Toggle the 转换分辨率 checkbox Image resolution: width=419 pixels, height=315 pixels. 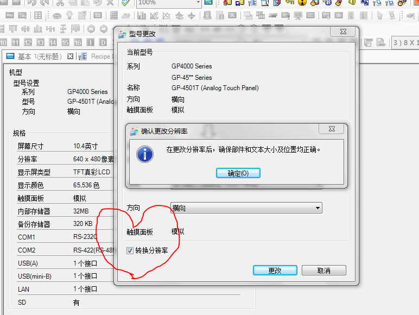tap(130, 250)
